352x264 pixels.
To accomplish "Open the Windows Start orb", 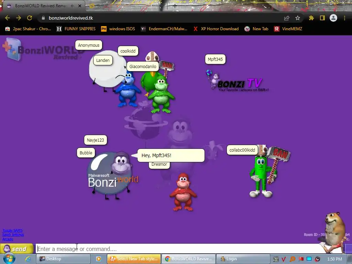I will pos(9,258).
